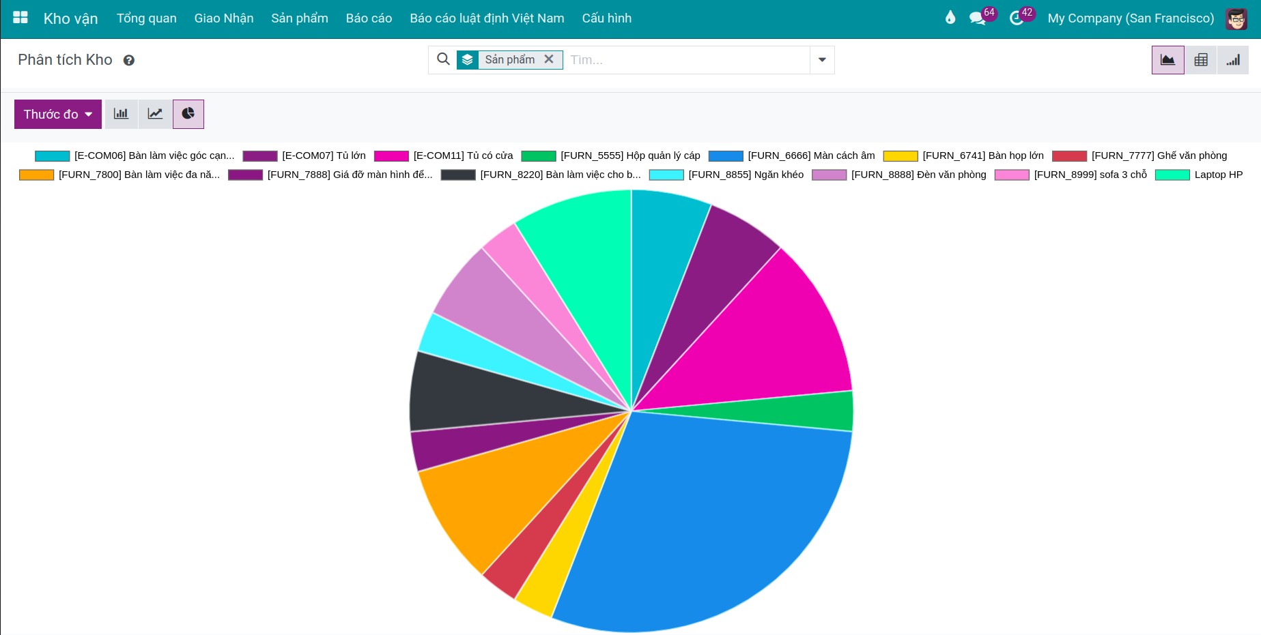Image resolution: width=1261 pixels, height=635 pixels.
Task: Click the blue Màn cách âm pie slice
Action: coord(703,518)
